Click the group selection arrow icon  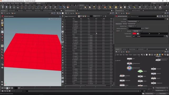tap(167, 19)
